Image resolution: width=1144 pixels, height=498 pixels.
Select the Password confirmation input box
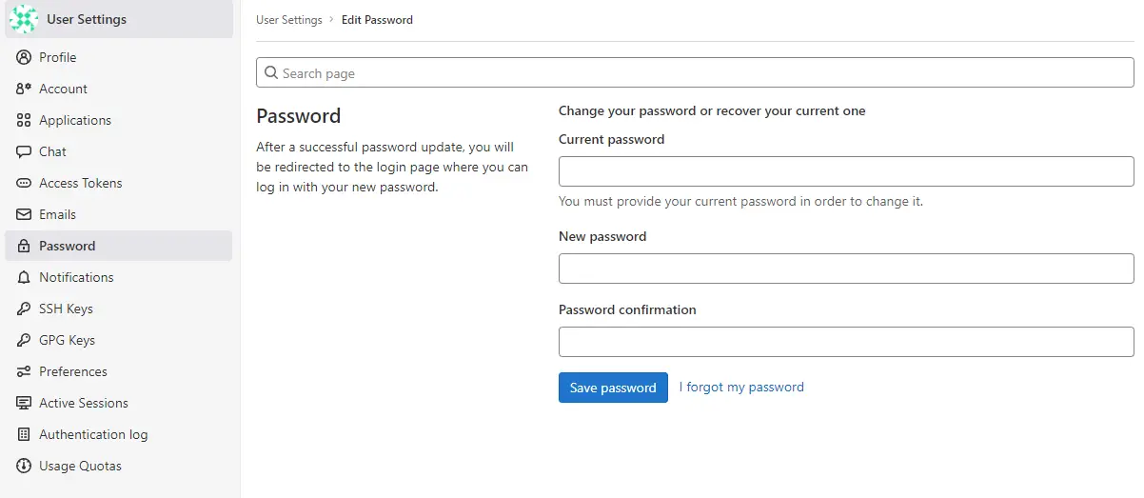pos(846,342)
